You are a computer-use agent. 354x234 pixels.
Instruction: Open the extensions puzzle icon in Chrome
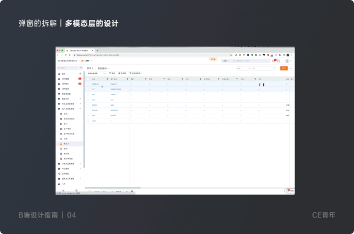coord(280,55)
